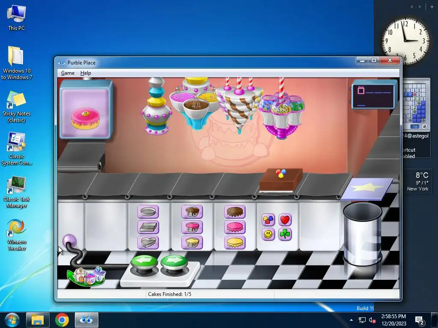Viewport: 438px width, 328px height.
Task: Click the minesweeper gadget thumbnail
Action: 416,105
